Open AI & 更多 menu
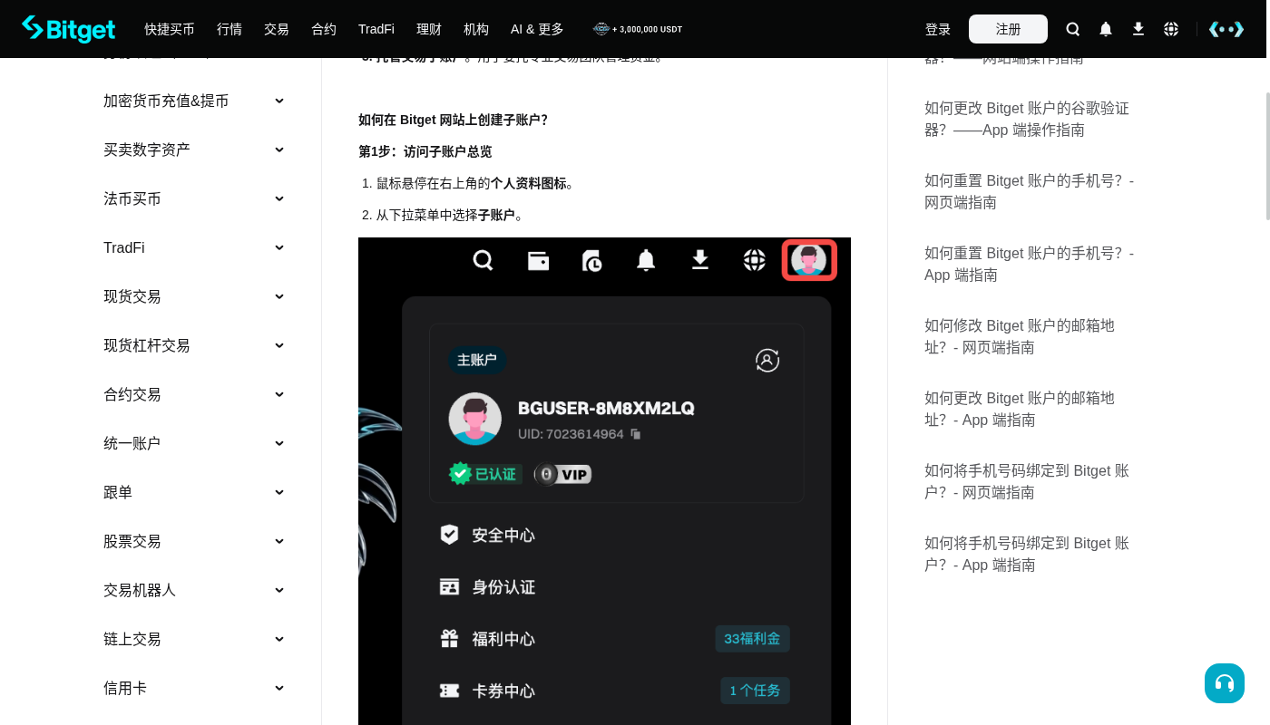 coord(537,29)
